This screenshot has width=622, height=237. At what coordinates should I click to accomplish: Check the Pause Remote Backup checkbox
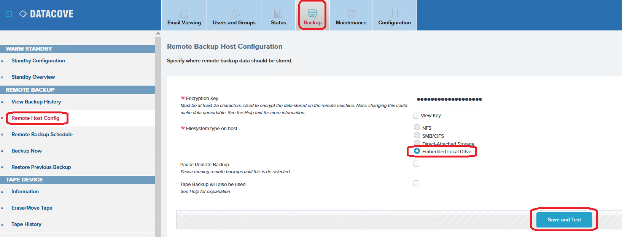point(416,164)
